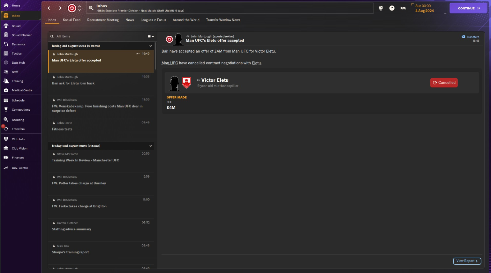Open Club Info shield icon
491x273 pixels.
tap(6, 139)
